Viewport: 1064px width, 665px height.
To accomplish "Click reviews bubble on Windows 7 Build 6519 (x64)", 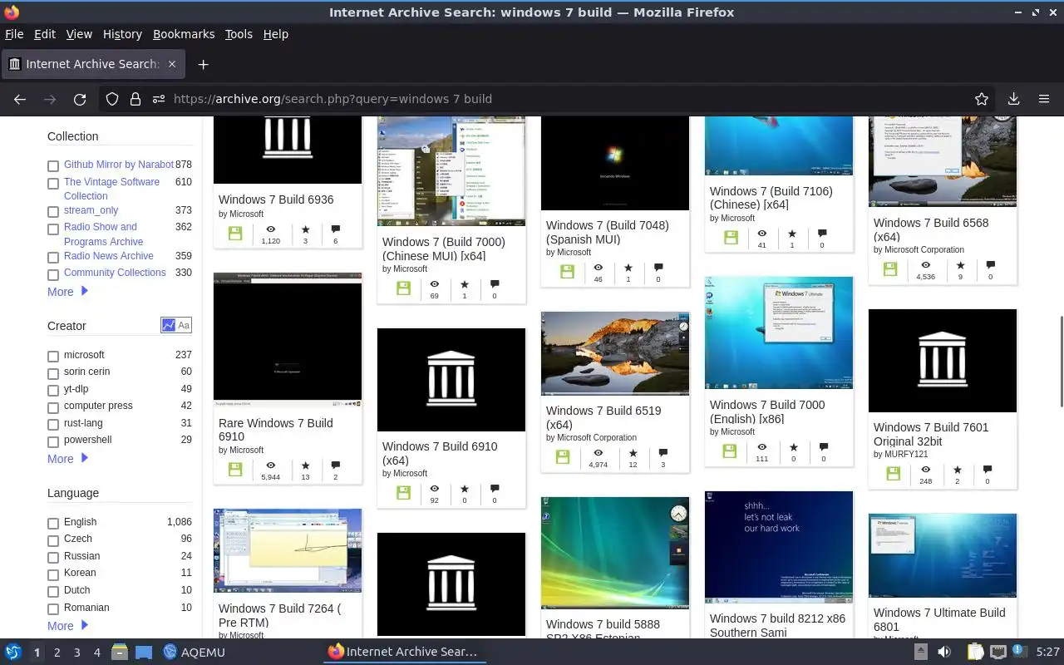I will coord(663,453).
